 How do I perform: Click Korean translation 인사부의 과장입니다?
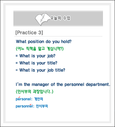pyautogui.click(x=34, y=92)
